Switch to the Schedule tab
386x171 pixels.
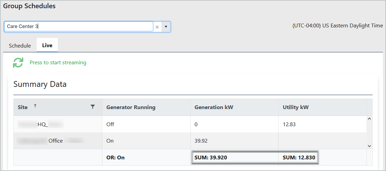click(x=20, y=45)
